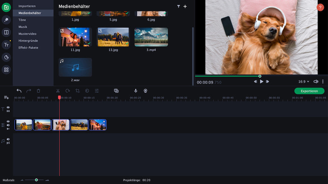Image resolution: width=328 pixels, height=184 pixels.
Task: Open the media bin filter menu
Action: tap(178, 6)
